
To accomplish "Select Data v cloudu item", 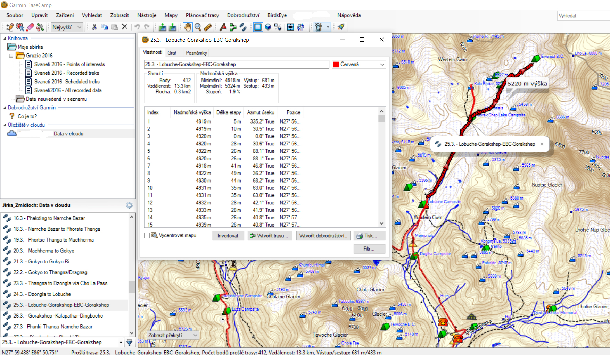I will 68,134.
